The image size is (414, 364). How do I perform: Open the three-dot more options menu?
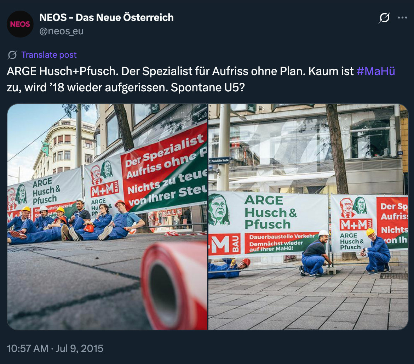point(402,18)
